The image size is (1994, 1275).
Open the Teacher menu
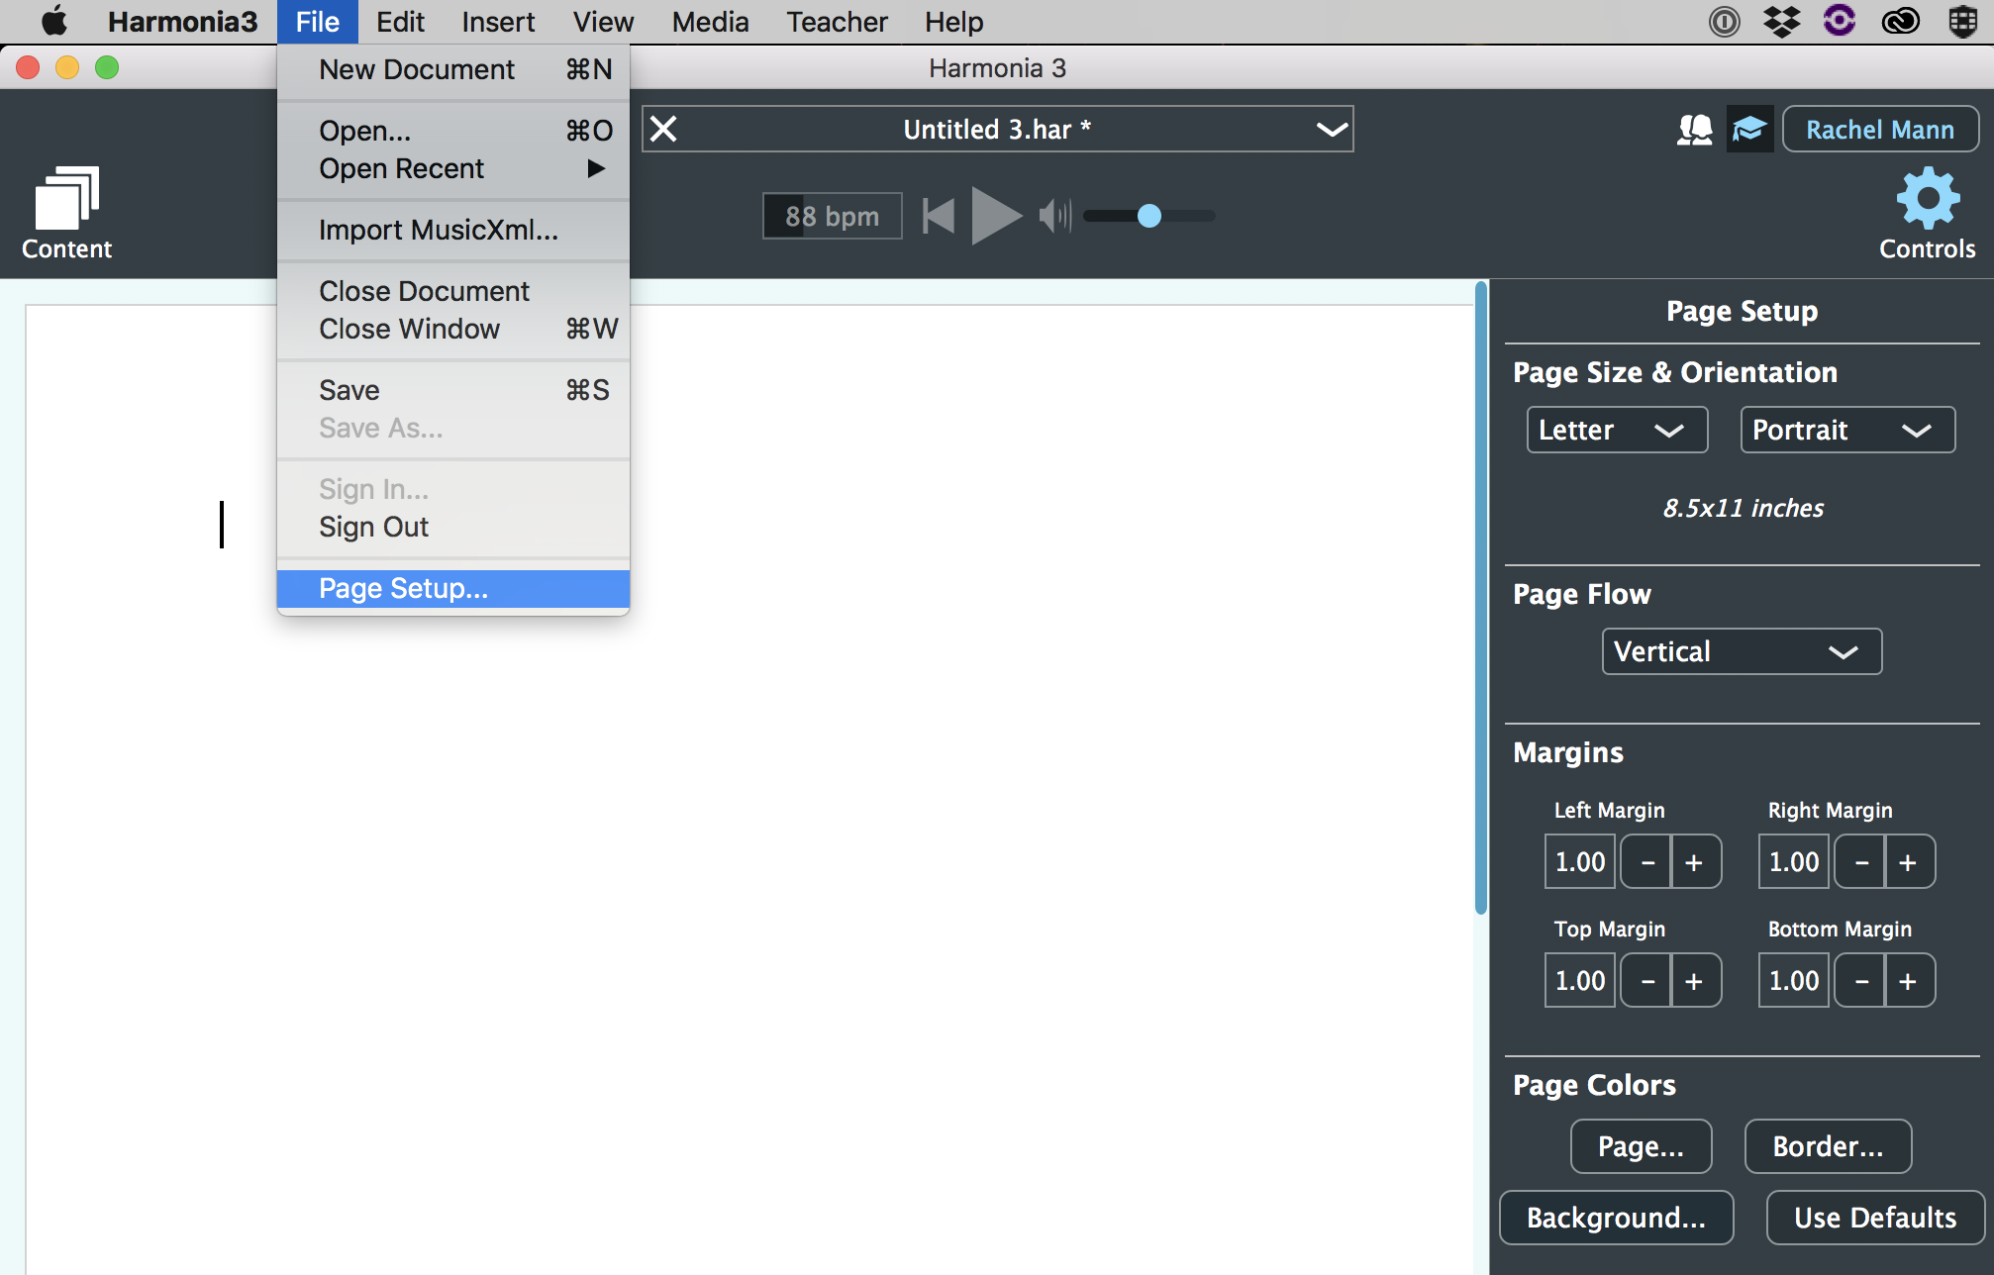[x=837, y=21]
